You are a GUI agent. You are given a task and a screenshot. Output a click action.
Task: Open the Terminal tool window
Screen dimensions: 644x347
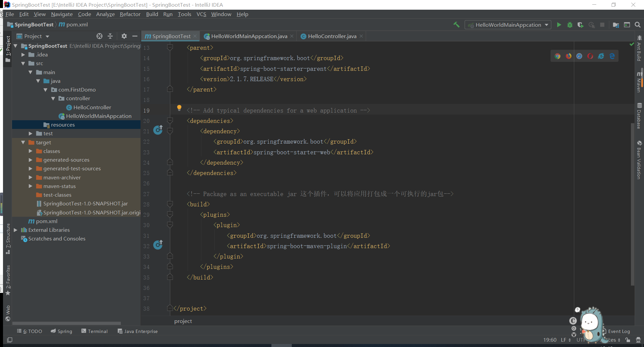pos(94,331)
